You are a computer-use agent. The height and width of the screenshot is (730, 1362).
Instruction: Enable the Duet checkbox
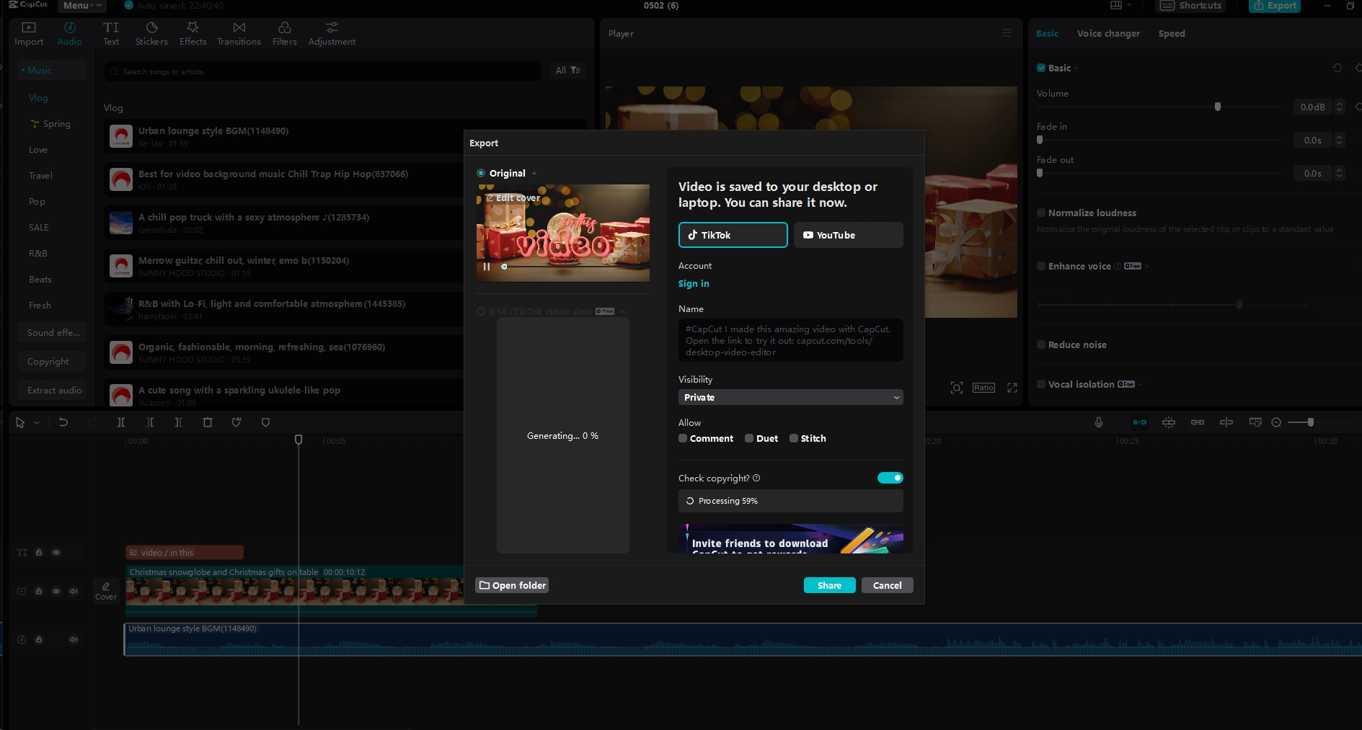pos(749,438)
